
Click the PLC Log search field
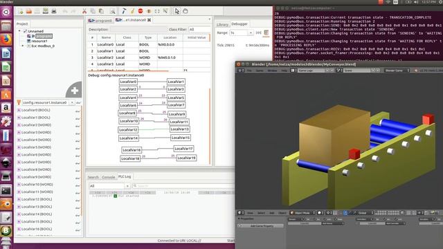point(183,186)
